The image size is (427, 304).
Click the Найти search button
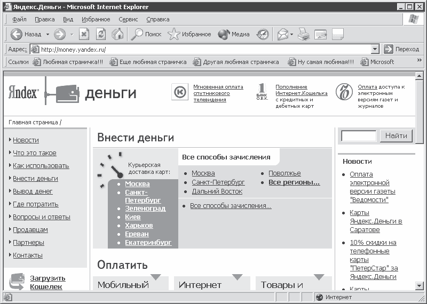396,135
